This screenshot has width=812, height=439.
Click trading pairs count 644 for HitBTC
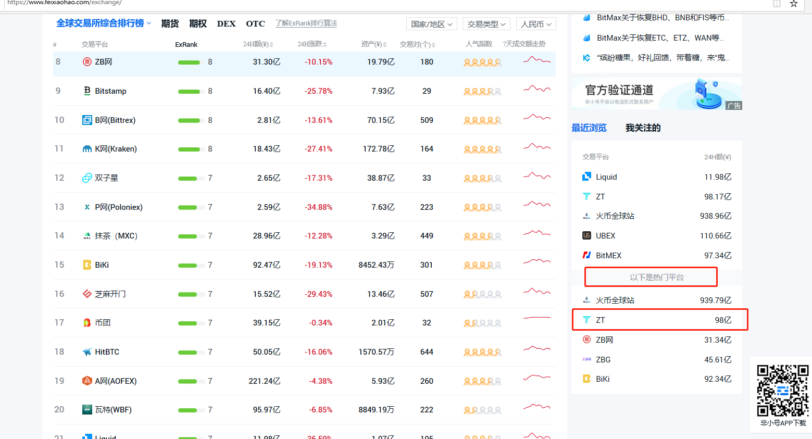coord(427,352)
